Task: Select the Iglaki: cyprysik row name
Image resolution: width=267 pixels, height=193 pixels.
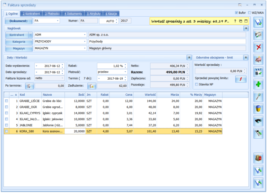Action: tap(52, 113)
